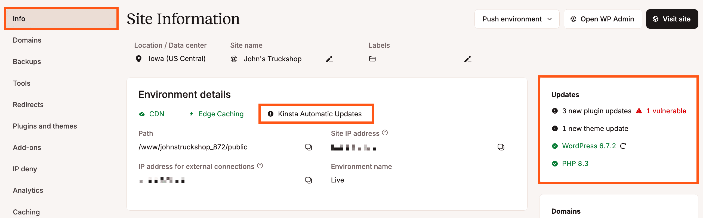Click location pin icon for Iowa
Image resolution: width=703 pixels, height=218 pixels.
[139, 59]
